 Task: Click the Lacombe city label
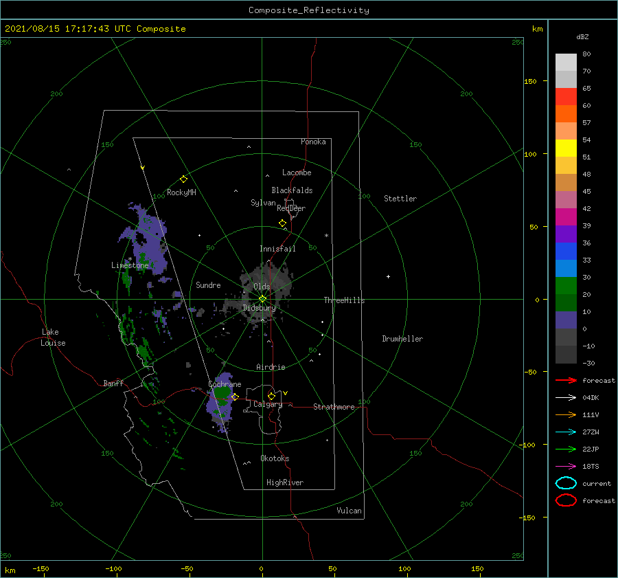[297, 173]
